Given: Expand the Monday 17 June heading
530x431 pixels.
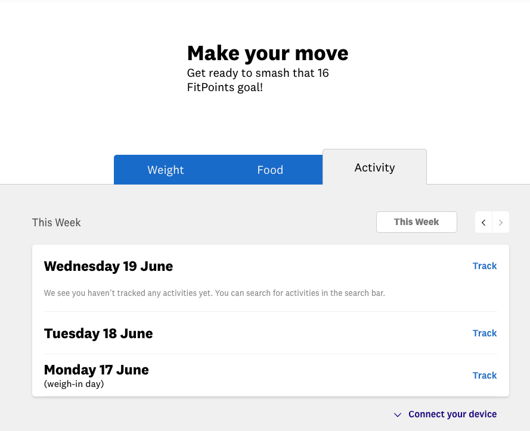Looking at the screenshot, I should click(x=97, y=370).
